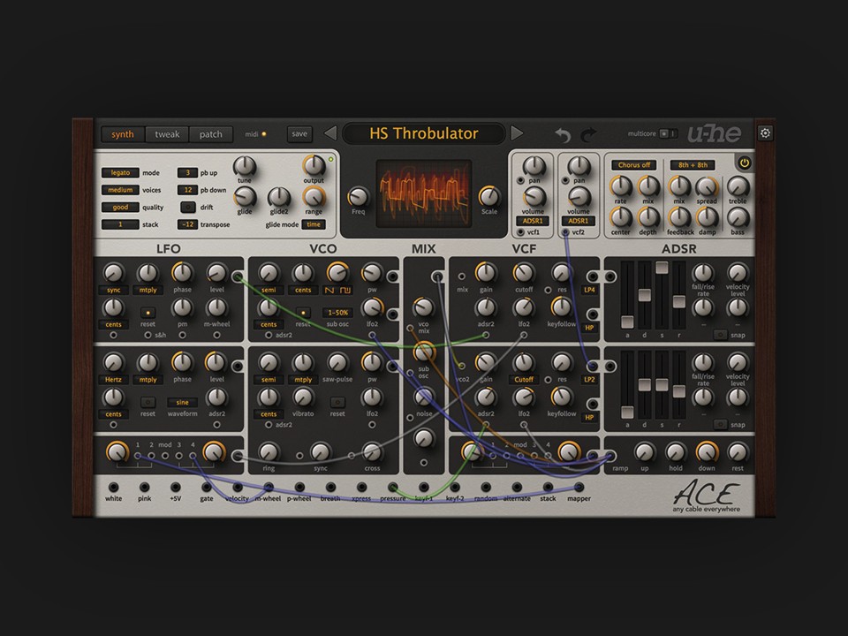Open the legato mode selector
Image resolution: width=848 pixels, height=636 pixels.
pyautogui.click(x=120, y=172)
